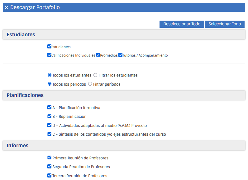Uncheck the Estudiantes checkbox
The image size is (248, 180).
point(49,47)
